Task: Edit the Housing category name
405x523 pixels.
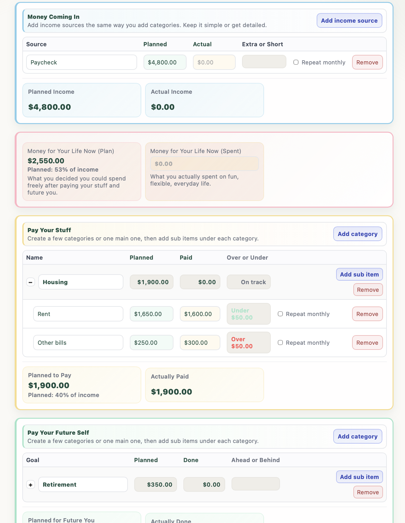Action: [x=81, y=282]
